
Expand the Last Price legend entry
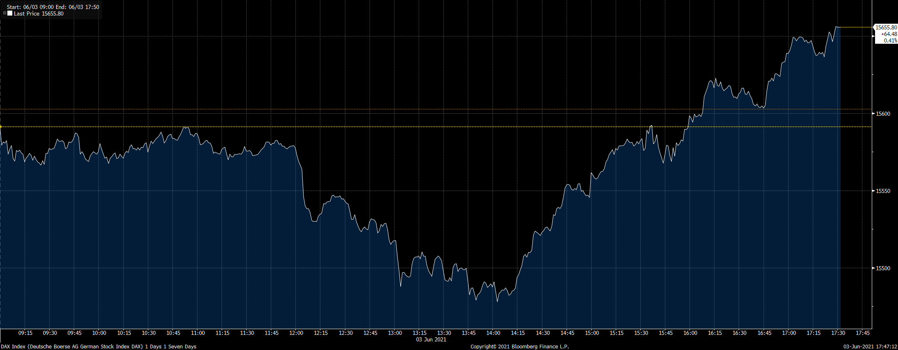[x=5, y=13]
